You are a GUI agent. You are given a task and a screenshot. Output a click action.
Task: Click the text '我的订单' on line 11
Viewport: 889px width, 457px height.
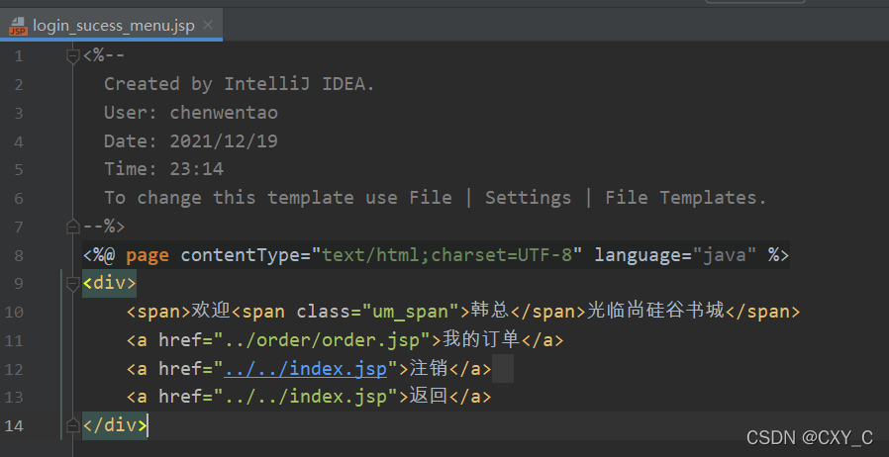(481, 339)
